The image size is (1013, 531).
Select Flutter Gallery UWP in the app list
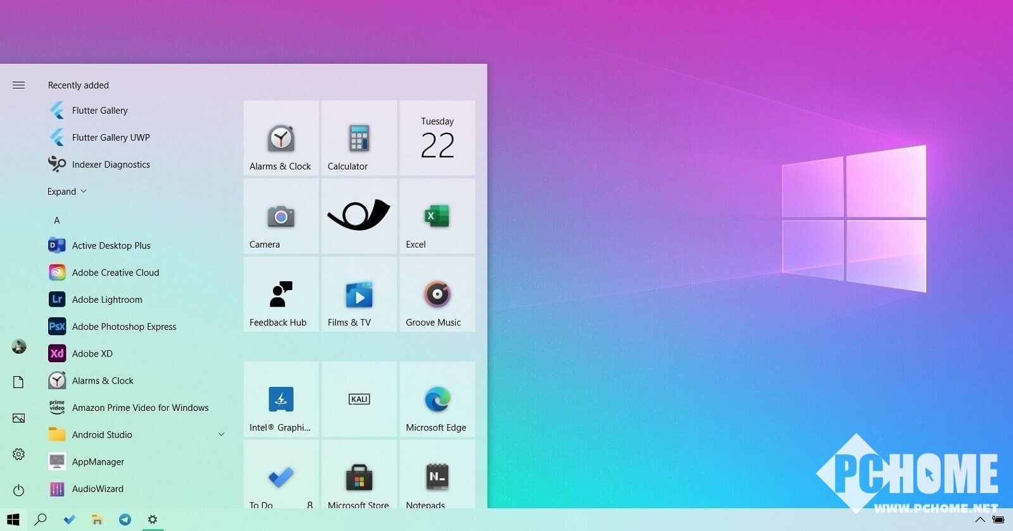[111, 137]
